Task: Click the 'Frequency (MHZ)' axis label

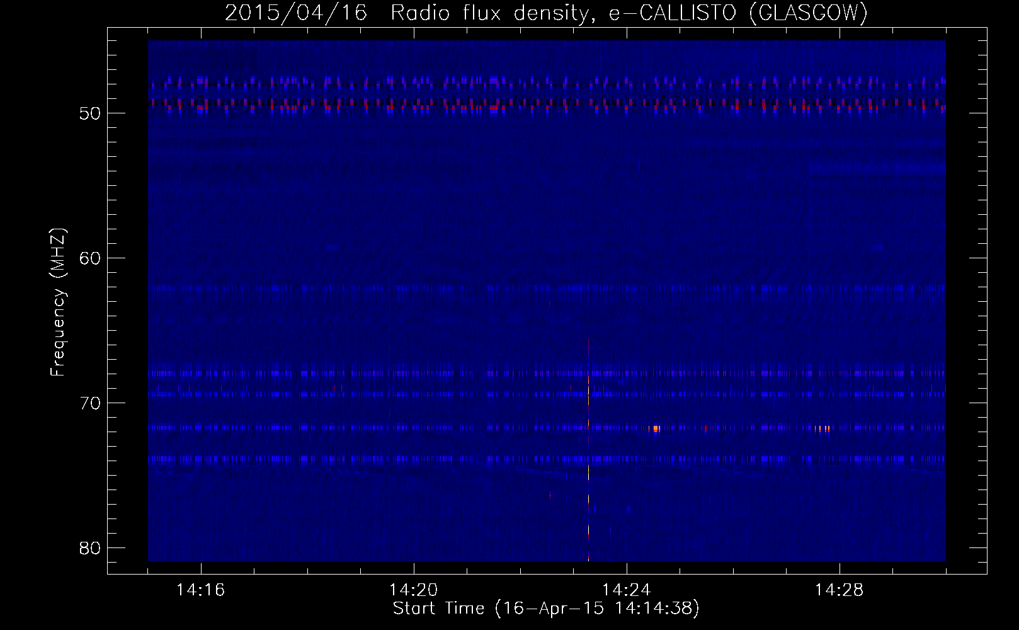Action: pyautogui.click(x=58, y=302)
